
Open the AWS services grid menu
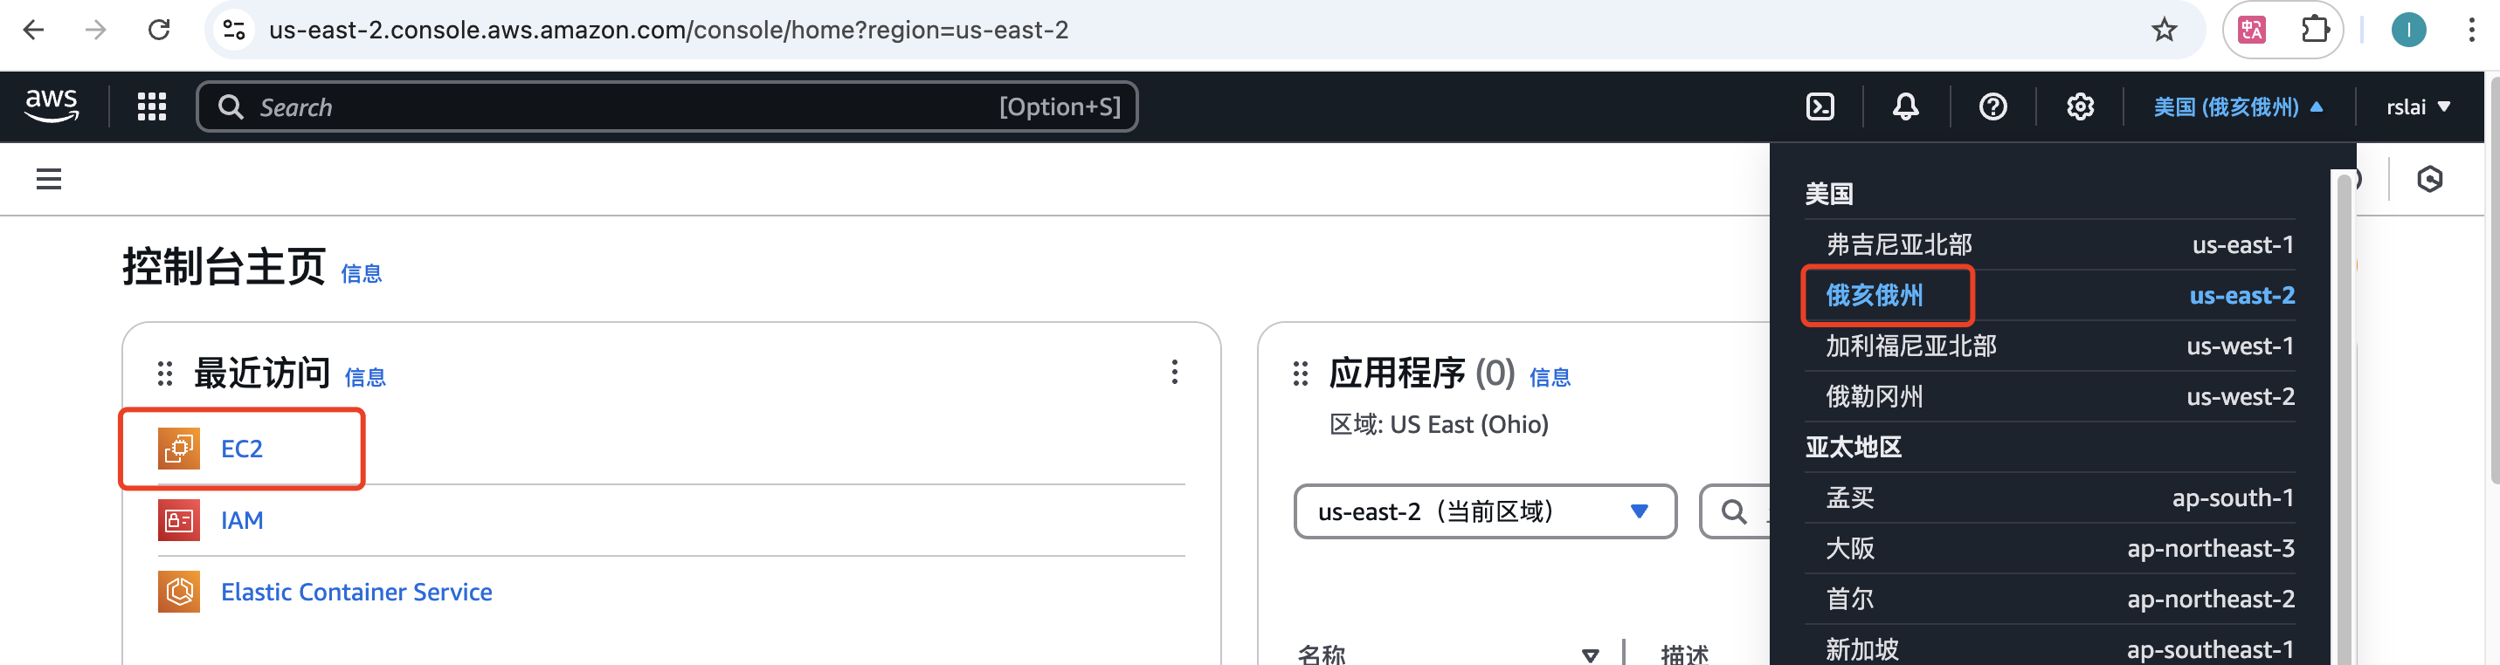[151, 106]
